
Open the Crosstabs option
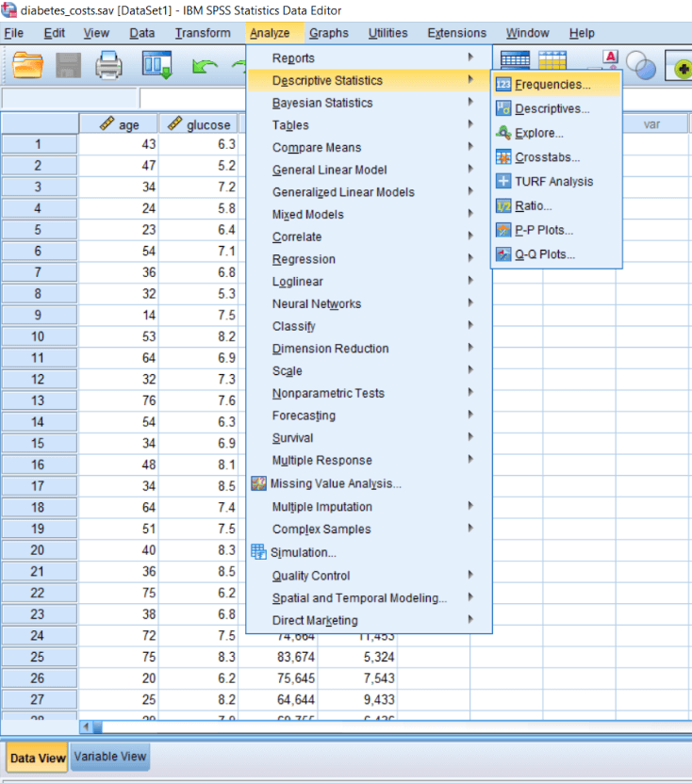(547, 157)
